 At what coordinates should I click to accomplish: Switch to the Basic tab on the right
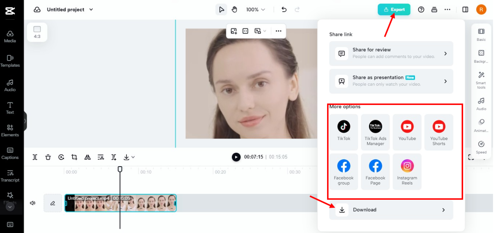(x=481, y=35)
